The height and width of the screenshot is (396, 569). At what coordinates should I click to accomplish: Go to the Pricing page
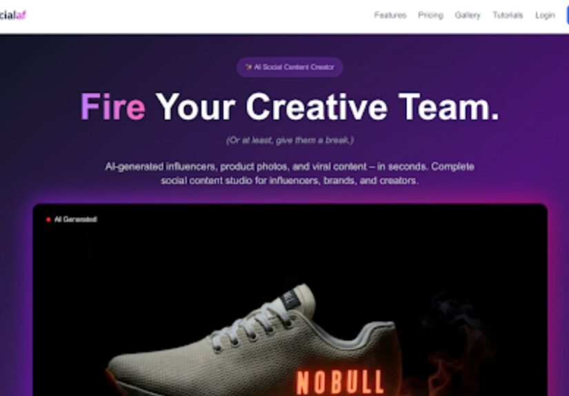pos(430,15)
